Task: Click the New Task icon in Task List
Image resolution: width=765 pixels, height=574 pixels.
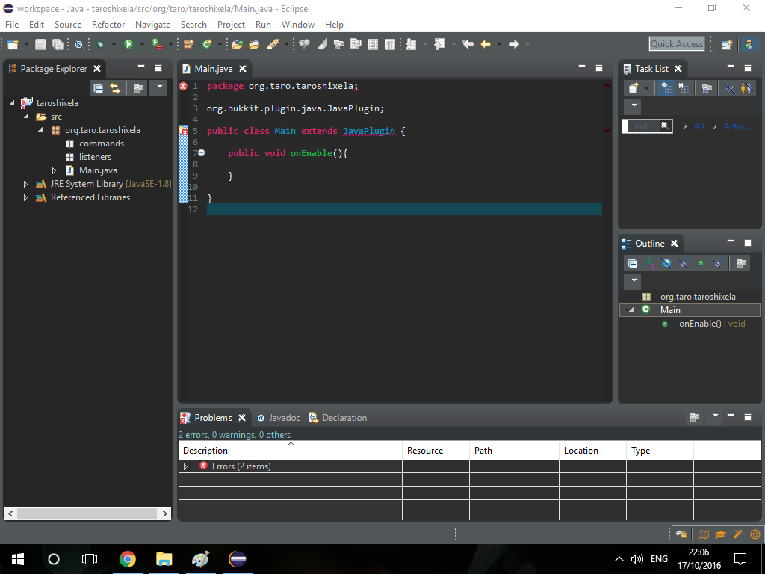Action: click(634, 88)
